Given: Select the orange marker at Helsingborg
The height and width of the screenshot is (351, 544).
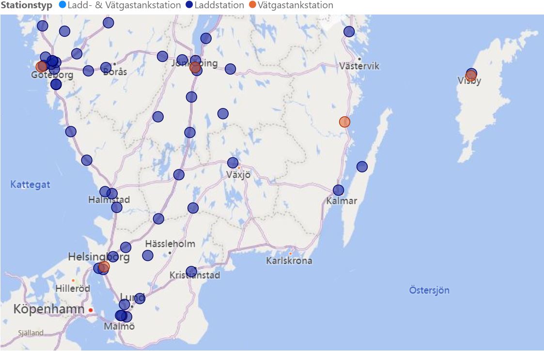Looking at the screenshot, I should (104, 266).
